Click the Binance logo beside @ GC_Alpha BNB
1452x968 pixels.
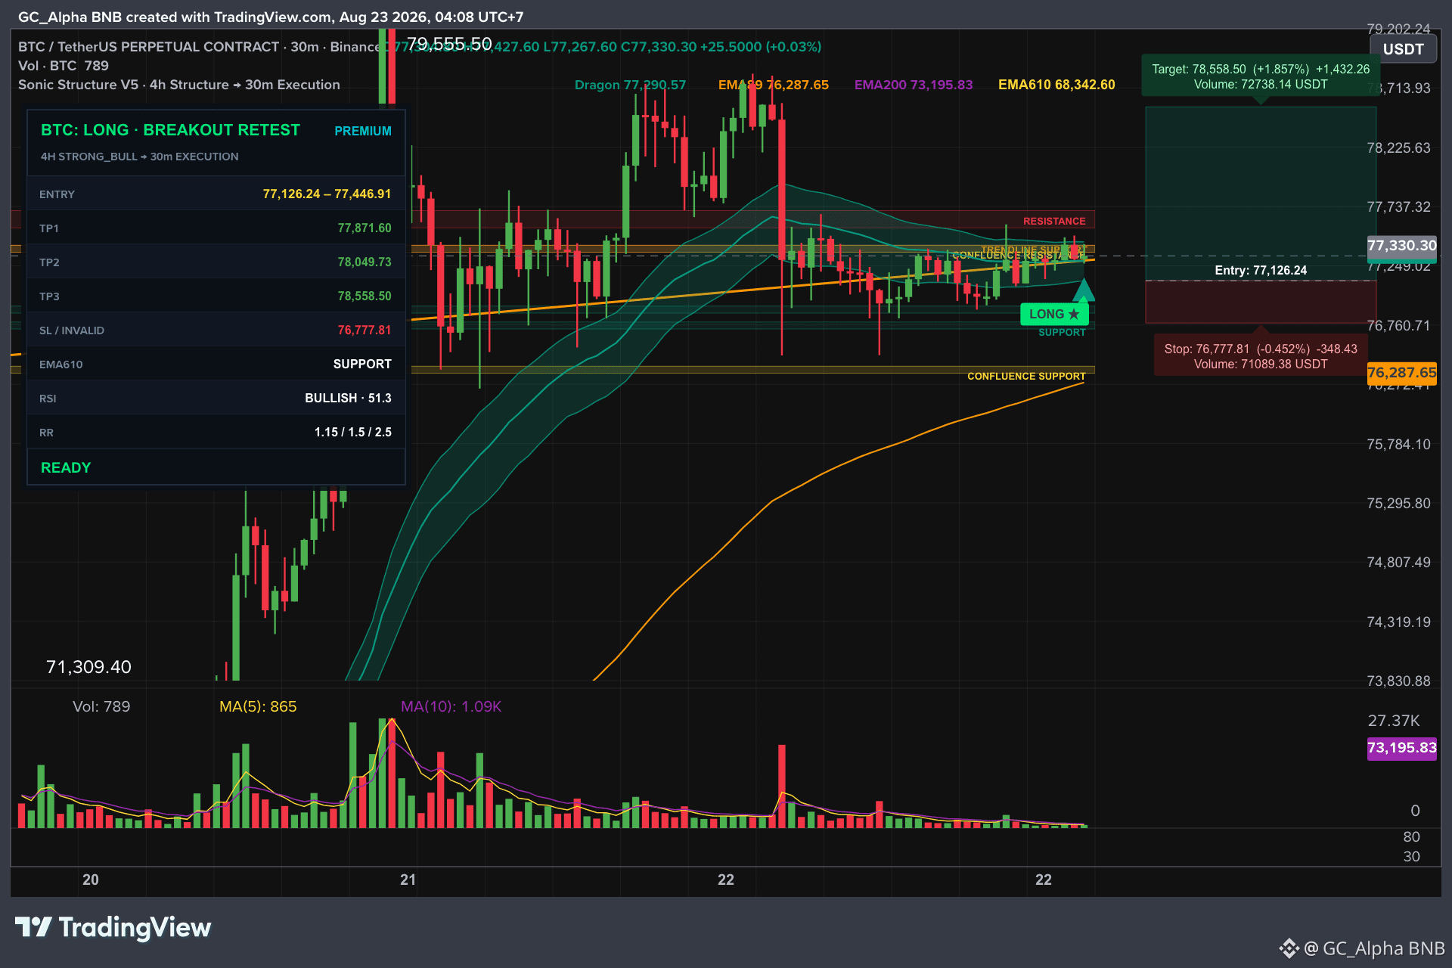click(1288, 948)
